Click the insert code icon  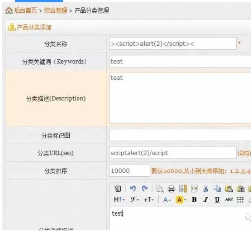(x=194, y=188)
